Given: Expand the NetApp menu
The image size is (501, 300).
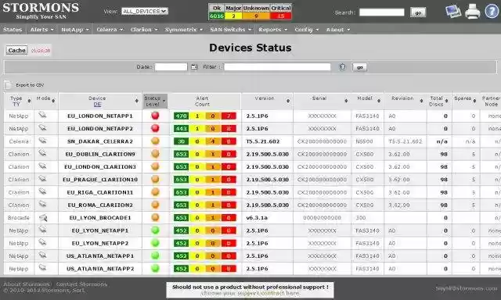Looking at the screenshot, I should (75, 30).
